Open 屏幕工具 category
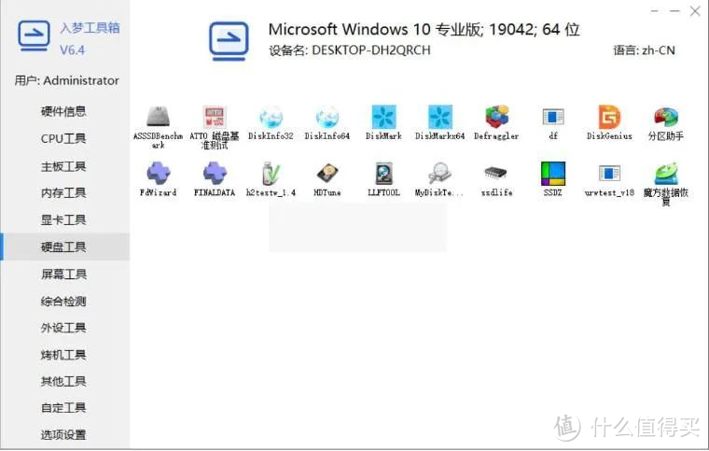 (63, 275)
